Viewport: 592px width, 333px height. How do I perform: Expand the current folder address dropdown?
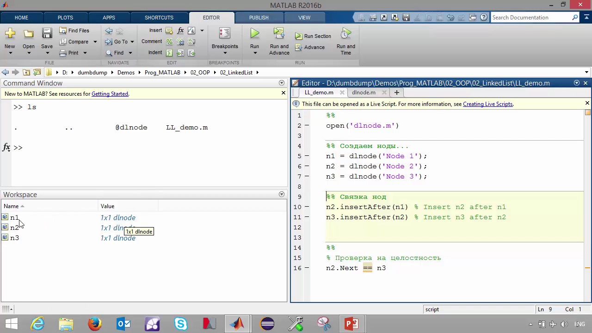coord(586,73)
